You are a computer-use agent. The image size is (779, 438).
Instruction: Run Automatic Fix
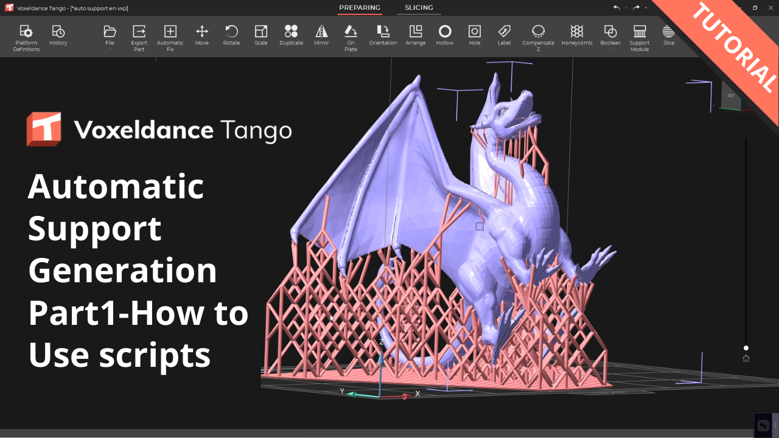tap(170, 38)
